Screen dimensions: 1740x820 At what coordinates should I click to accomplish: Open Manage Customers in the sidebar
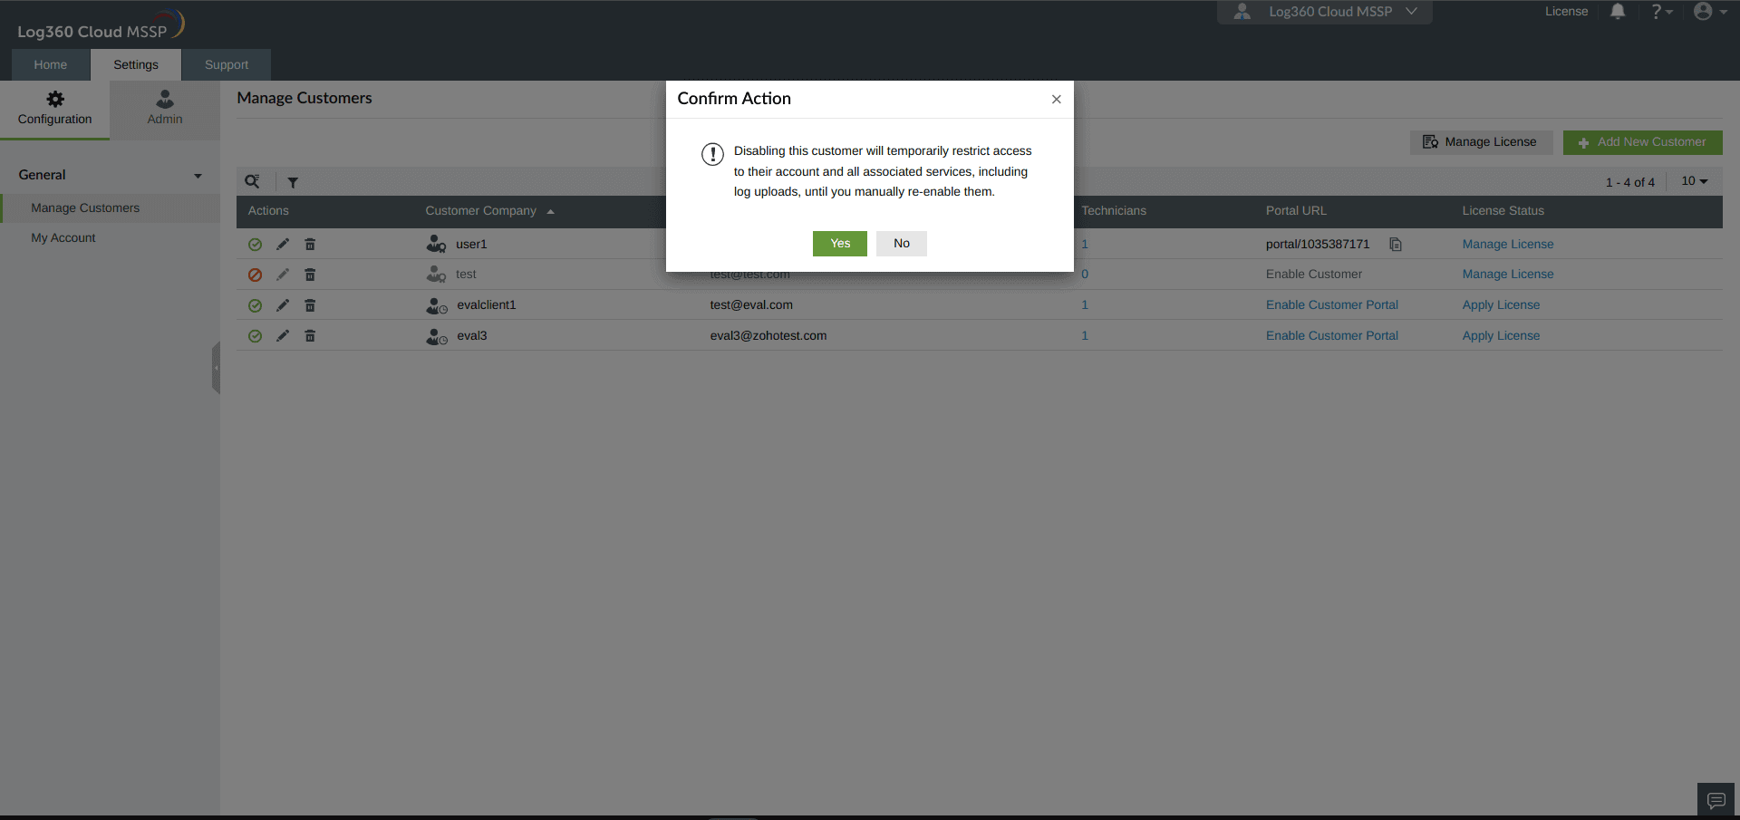85,207
